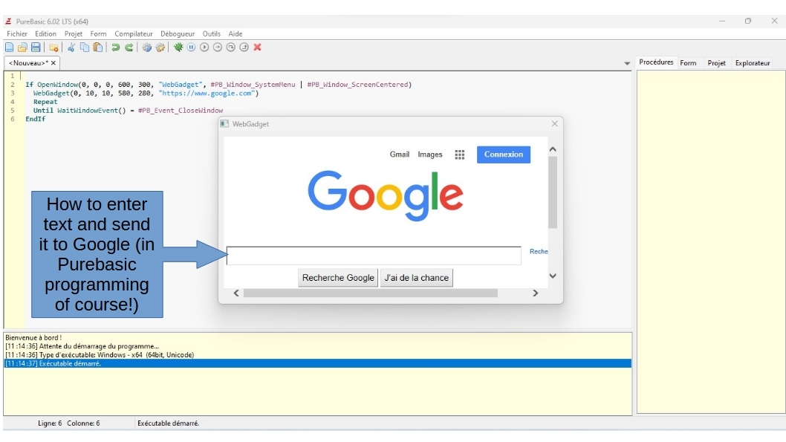The width and height of the screenshot is (786, 442).
Task: Close the WebGadget window
Action: (x=554, y=124)
